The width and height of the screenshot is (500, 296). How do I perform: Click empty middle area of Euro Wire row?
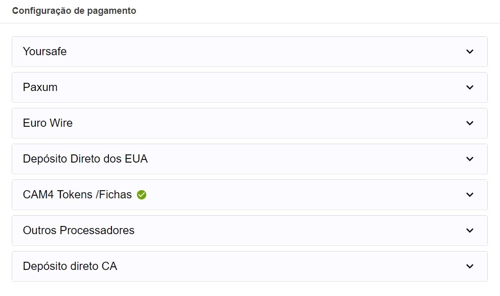tap(256, 123)
